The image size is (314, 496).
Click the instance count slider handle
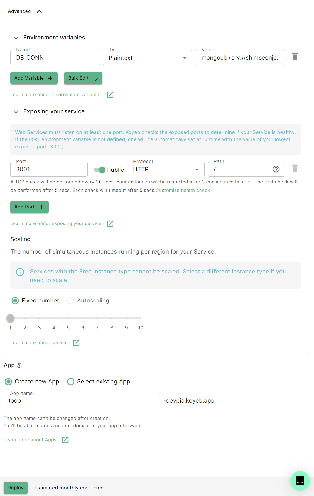10,318
